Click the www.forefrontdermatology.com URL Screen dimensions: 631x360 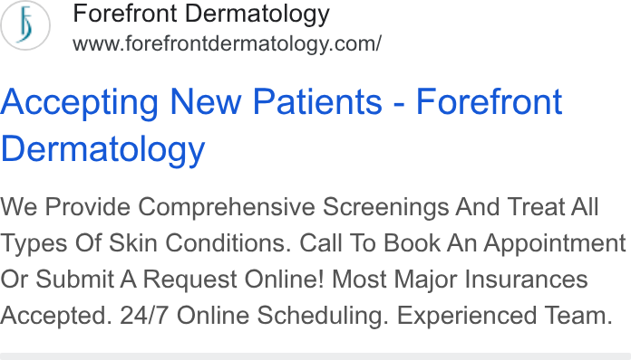[x=227, y=43]
